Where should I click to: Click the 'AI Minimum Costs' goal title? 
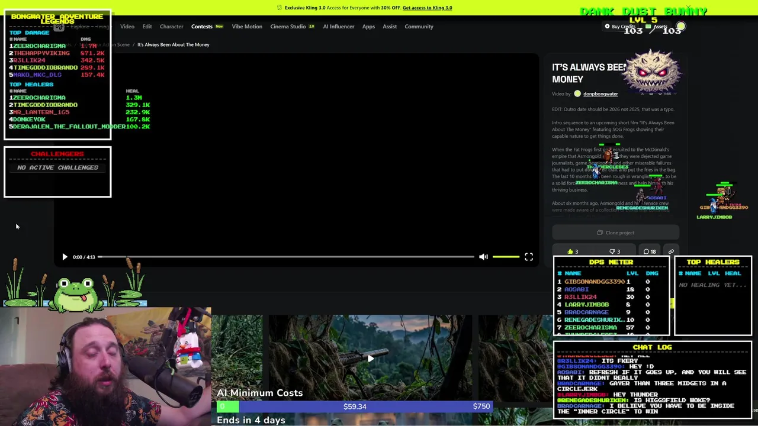(x=259, y=393)
